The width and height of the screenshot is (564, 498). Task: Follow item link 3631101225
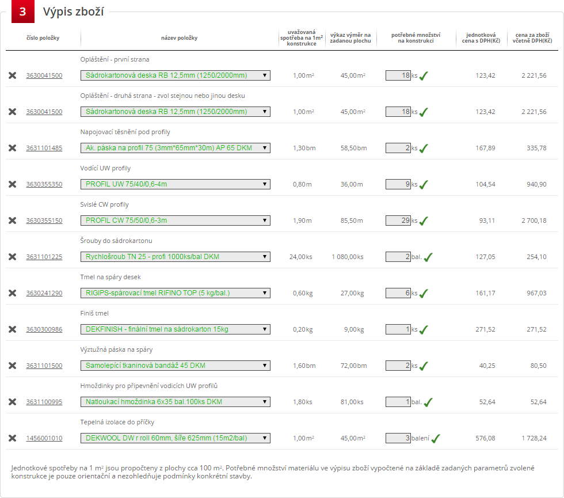click(x=44, y=257)
